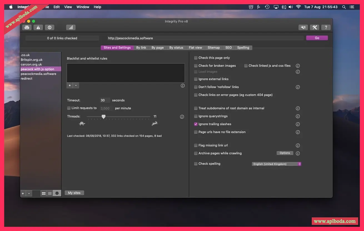The height and width of the screenshot is (231, 364).
Task: Open the volume control in the menu bar
Action: coord(291,7)
